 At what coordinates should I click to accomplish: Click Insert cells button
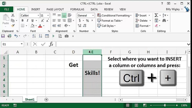point(141,15)
